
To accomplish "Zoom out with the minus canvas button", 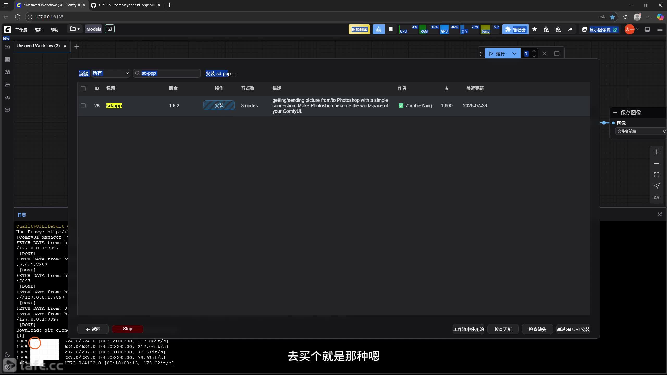I will (x=657, y=164).
